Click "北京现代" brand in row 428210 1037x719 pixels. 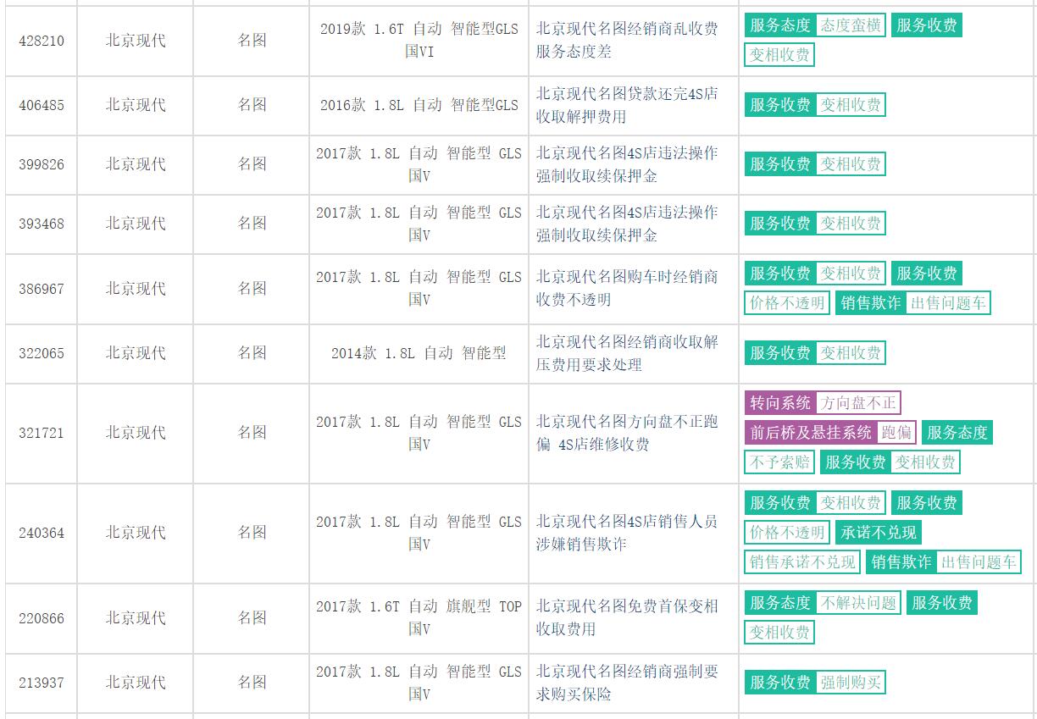pyautogui.click(x=136, y=41)
